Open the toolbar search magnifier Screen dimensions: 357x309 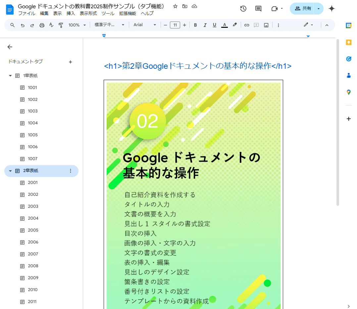(13, 25)
